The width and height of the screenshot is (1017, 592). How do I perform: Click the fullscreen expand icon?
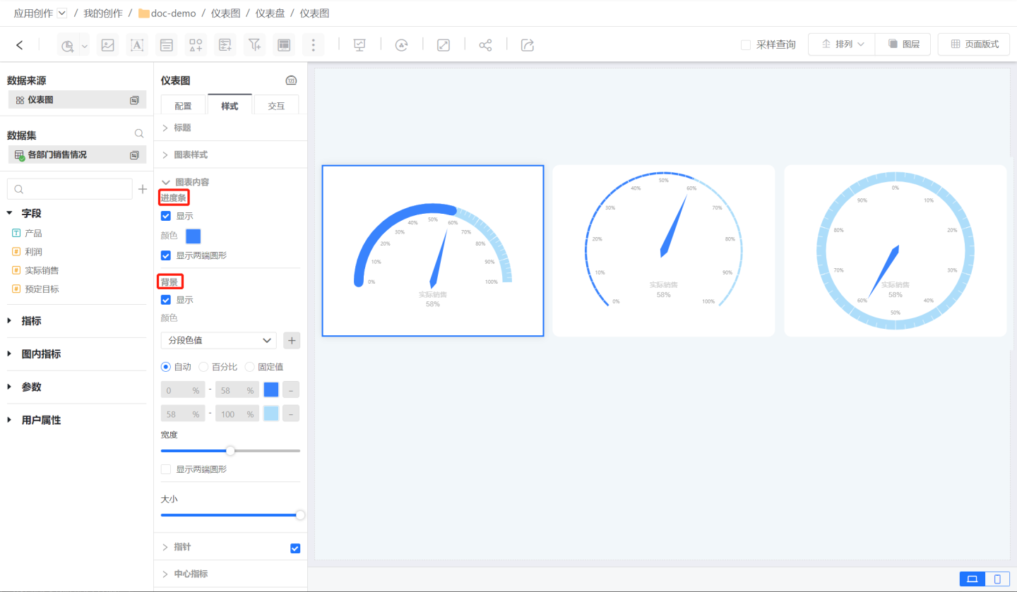(x=444, y=45)
